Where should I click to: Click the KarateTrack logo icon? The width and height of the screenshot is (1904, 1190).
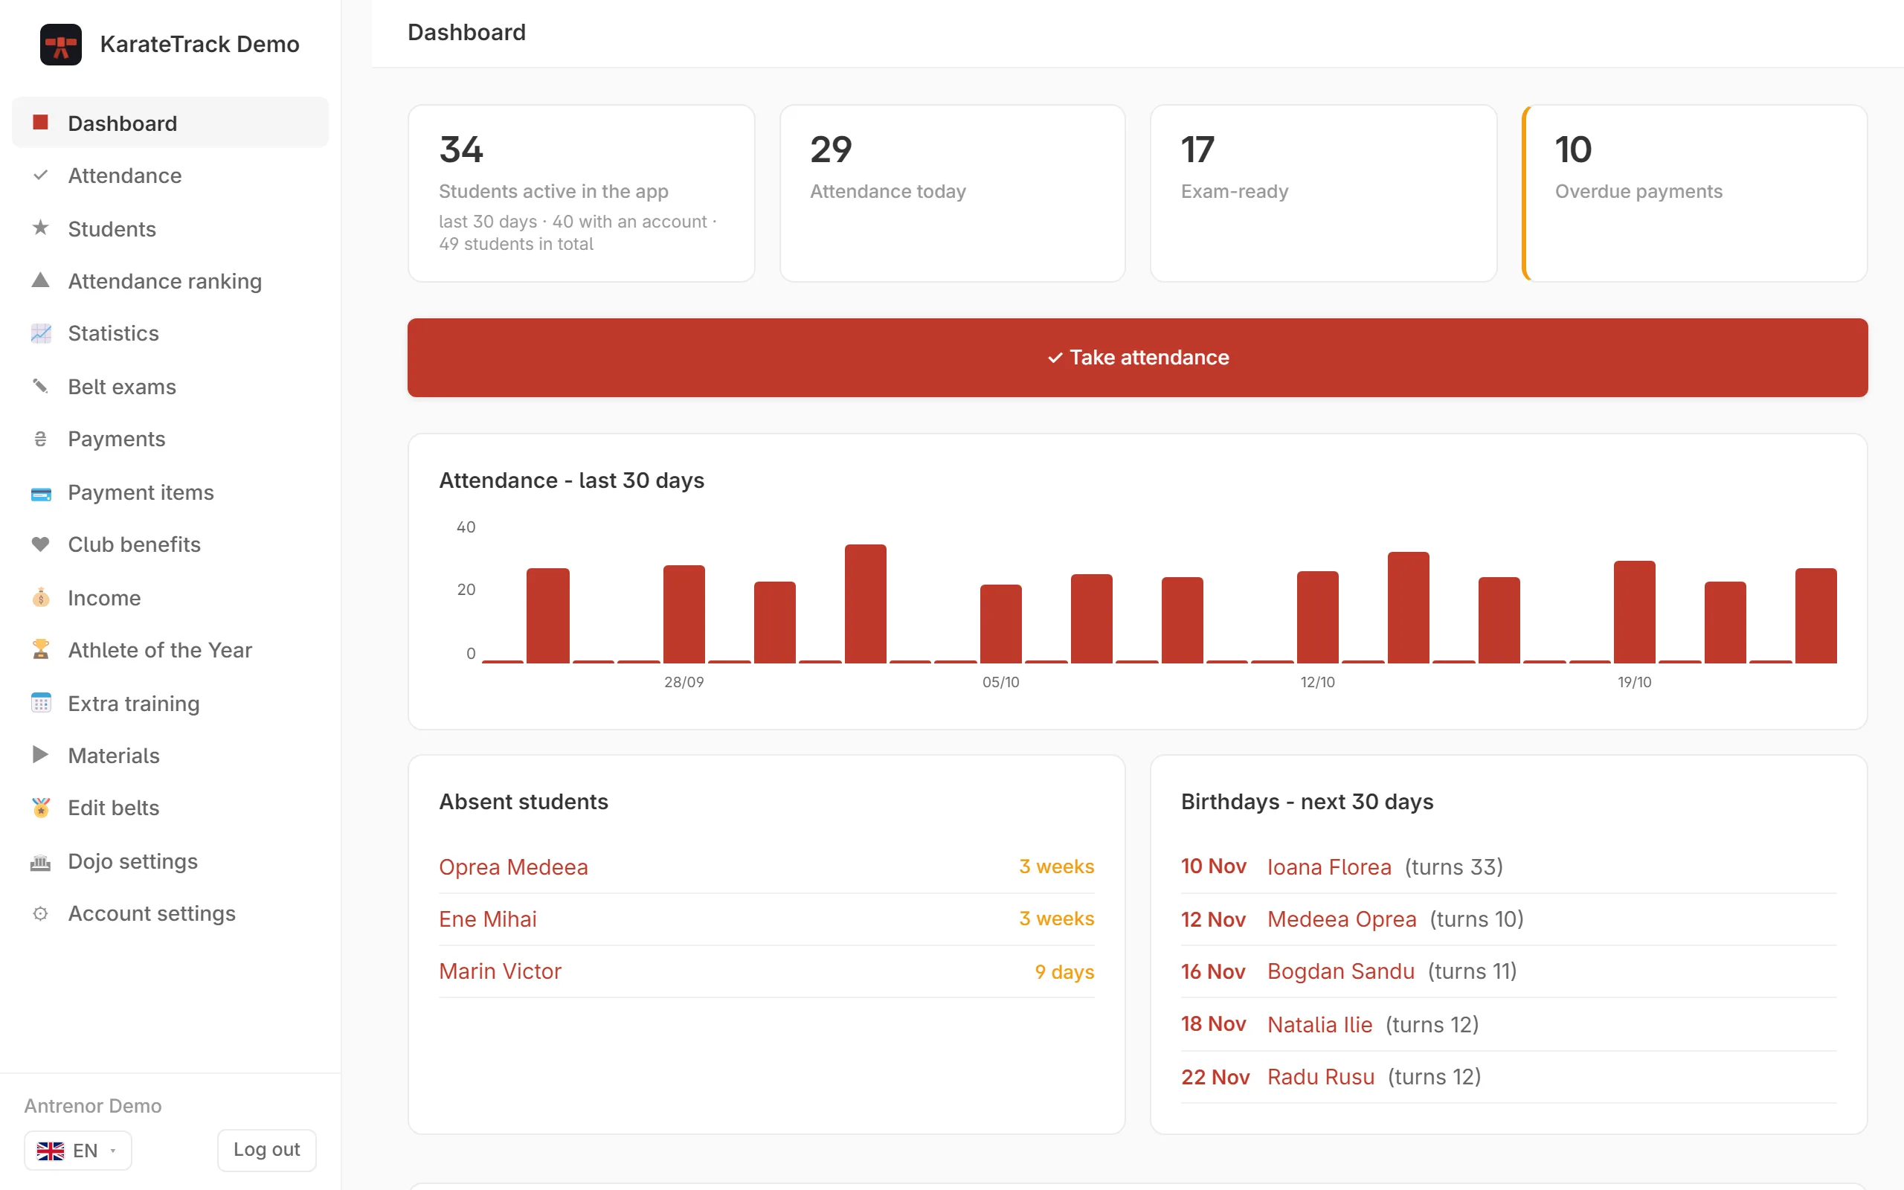60,44
